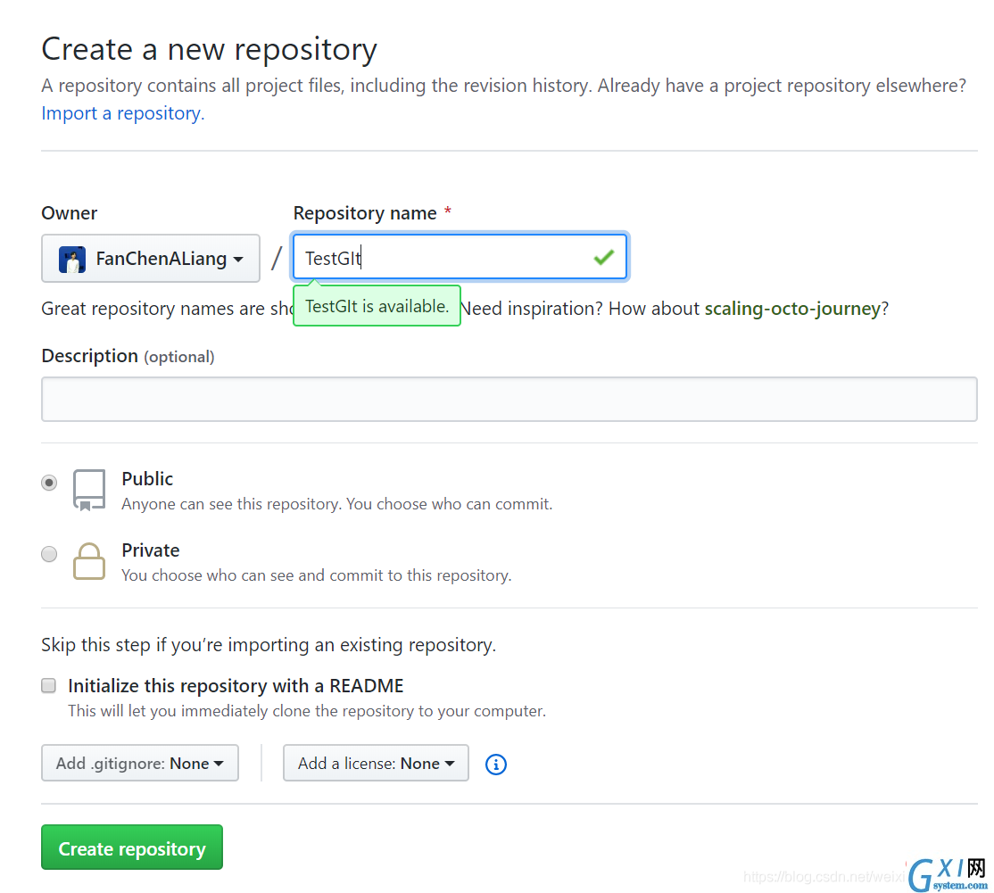
Task: Open the Add a license dropdown
Action: pos(376,763)
